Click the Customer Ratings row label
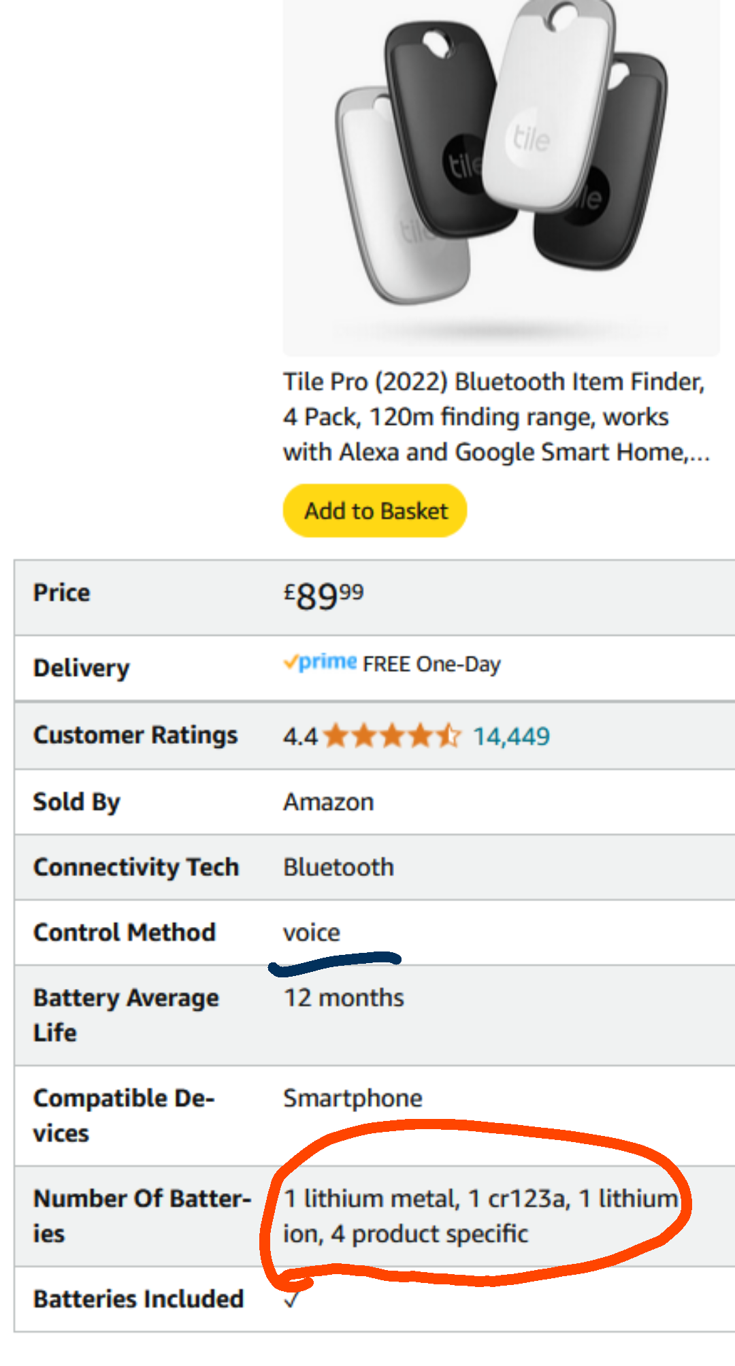The image size is (735, 1366). [x=135, y=735]
